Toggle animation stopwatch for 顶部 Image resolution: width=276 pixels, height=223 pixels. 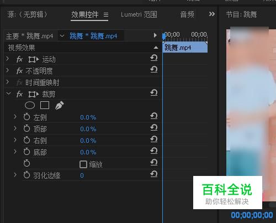coord(26,128)
